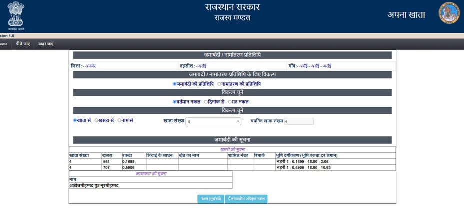This screenshot has width=464, height=214.
Task: Switch search to खसरा से radio
Action: coord(96,120)
